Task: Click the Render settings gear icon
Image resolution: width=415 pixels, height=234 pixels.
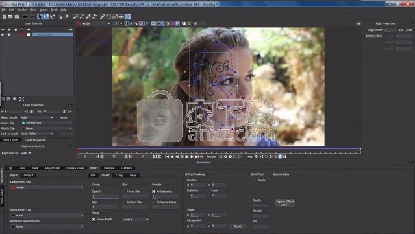Action: (231, 157)
